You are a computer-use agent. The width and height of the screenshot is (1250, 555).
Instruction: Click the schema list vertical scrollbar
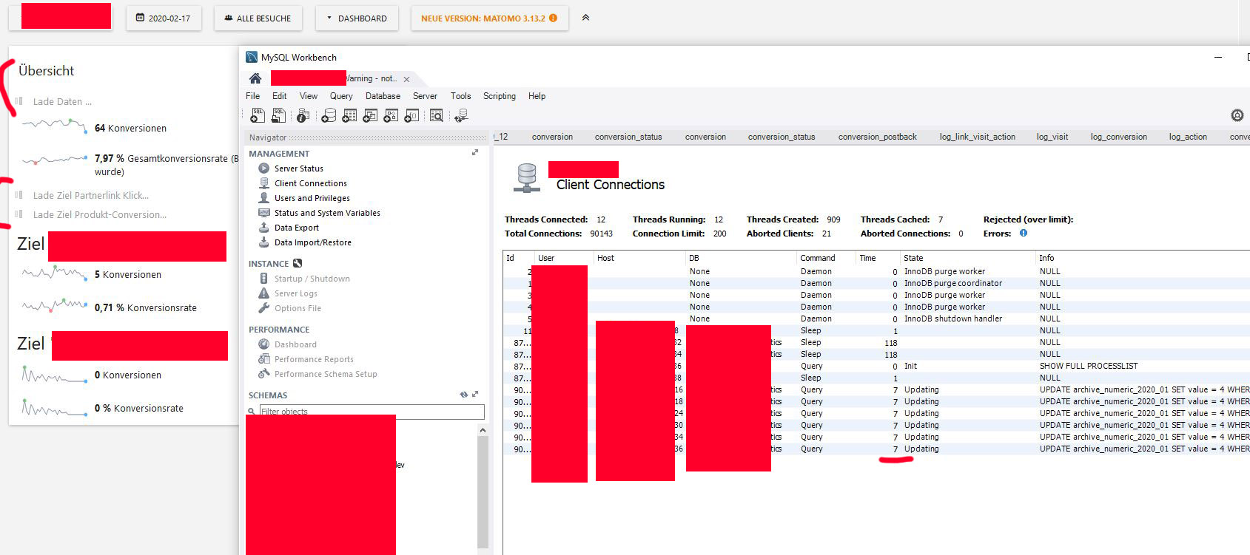click(483, 486)
